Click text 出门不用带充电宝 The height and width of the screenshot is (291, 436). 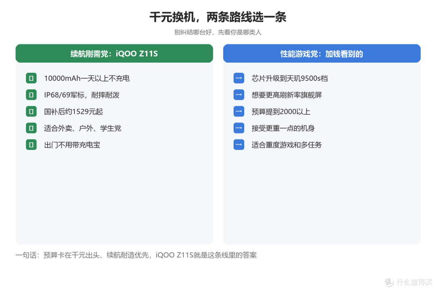(72, 145)
